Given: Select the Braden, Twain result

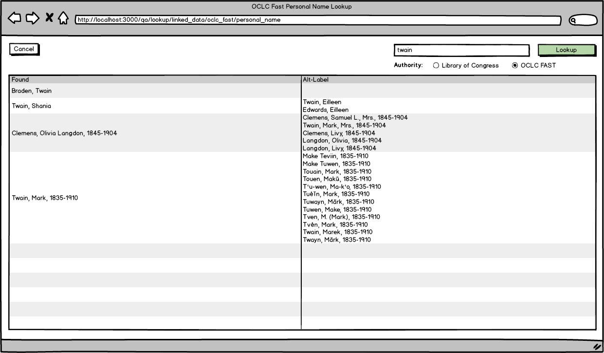Looking at the screenshot, I should pos(32,91).
